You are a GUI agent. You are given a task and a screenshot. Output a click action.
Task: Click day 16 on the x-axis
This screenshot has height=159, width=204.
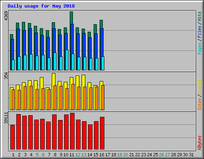[x=102, y=155]
